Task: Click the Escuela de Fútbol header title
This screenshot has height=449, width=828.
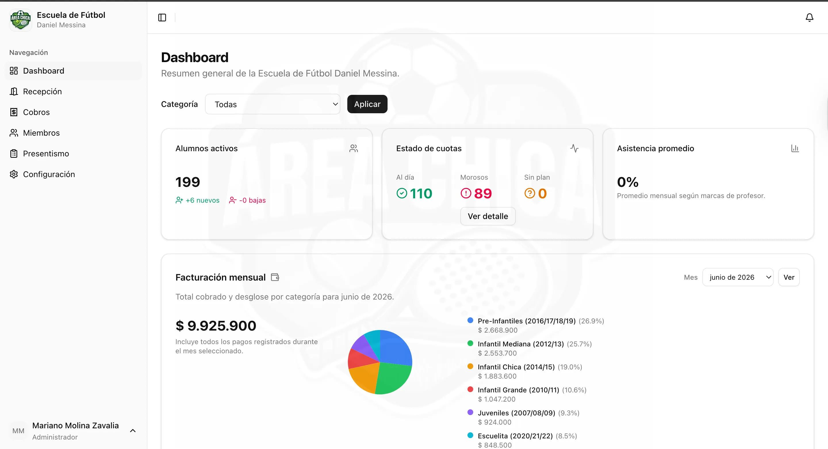Action: tap(71, 15)
